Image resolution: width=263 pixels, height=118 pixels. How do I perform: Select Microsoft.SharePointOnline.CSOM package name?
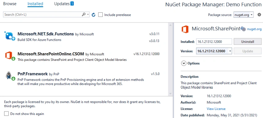click(x=51, y=54)
